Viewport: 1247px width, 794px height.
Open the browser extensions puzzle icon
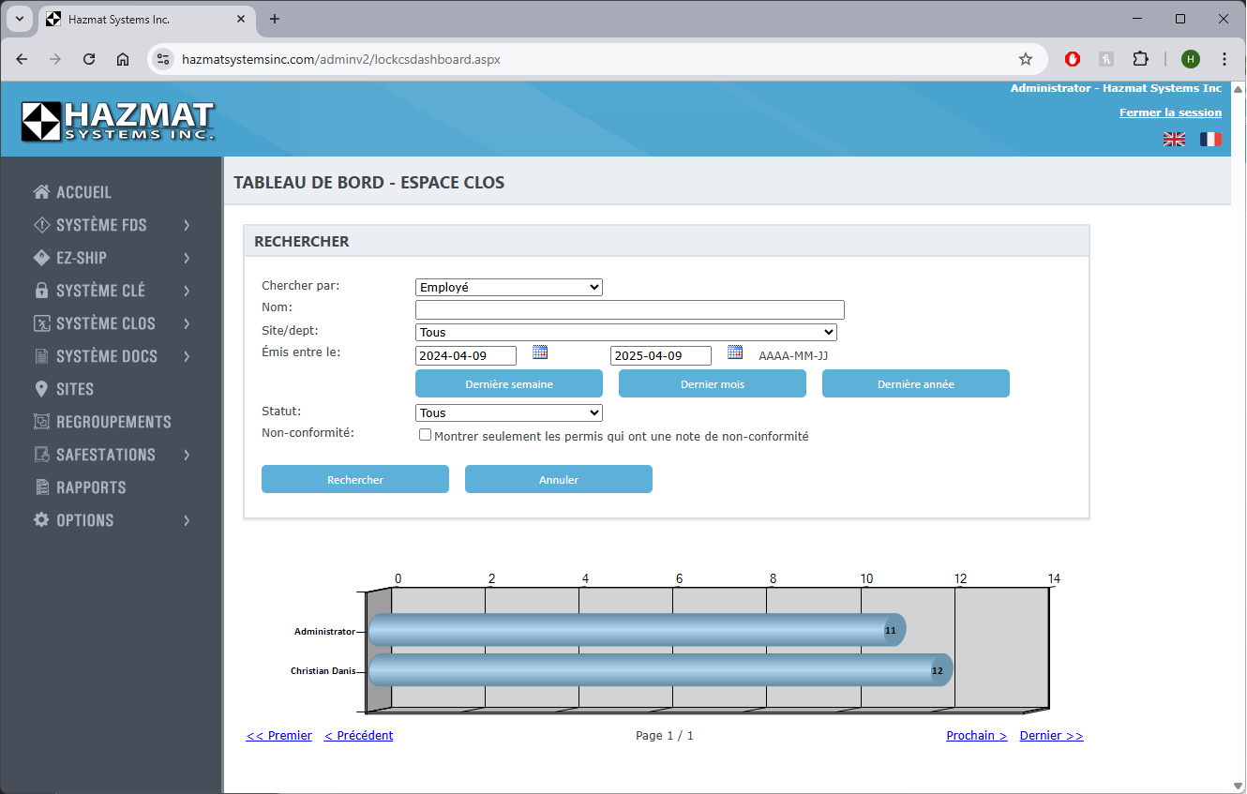click(x=1140, y=59)
